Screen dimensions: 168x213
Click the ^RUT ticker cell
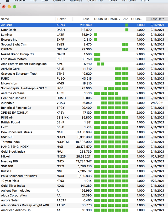(60, 171)
